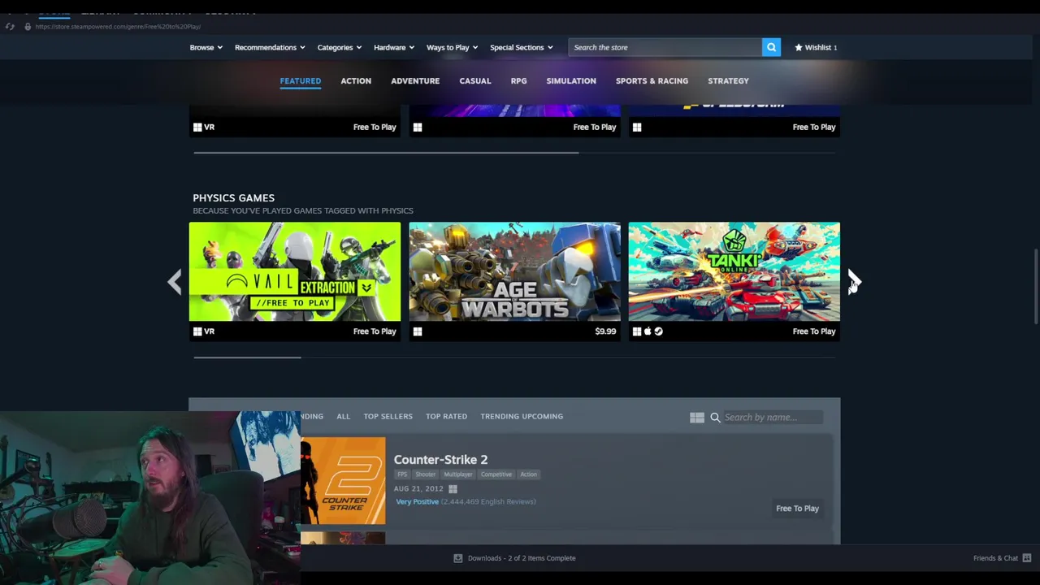Click Free To Play label under VAIL Extraction
Screen dimensions: 1040x585
pyautogui.click(x=375, y=331)
